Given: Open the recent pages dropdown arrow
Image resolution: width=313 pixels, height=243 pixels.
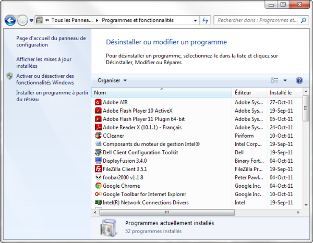Looking at the screenshot, I should (x=31, y=20).
